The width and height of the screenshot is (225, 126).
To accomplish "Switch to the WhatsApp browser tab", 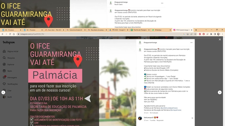I will pos(158,30).
